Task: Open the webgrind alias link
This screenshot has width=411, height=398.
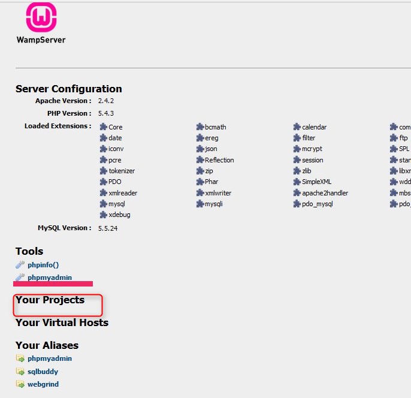Action: pyautogui.click(x=43, y=384)
